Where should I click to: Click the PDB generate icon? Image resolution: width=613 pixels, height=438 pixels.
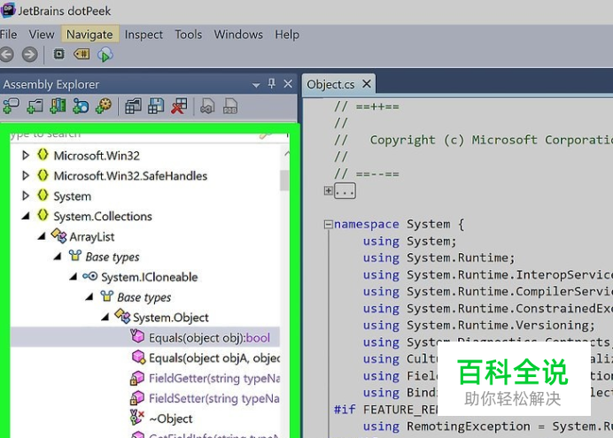click(x=230, y=106)
